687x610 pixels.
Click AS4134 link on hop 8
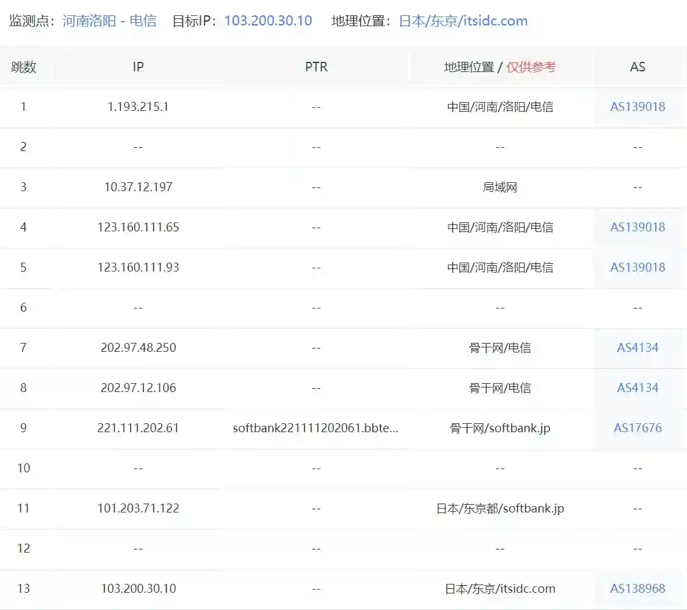click(x=637, y=388)
